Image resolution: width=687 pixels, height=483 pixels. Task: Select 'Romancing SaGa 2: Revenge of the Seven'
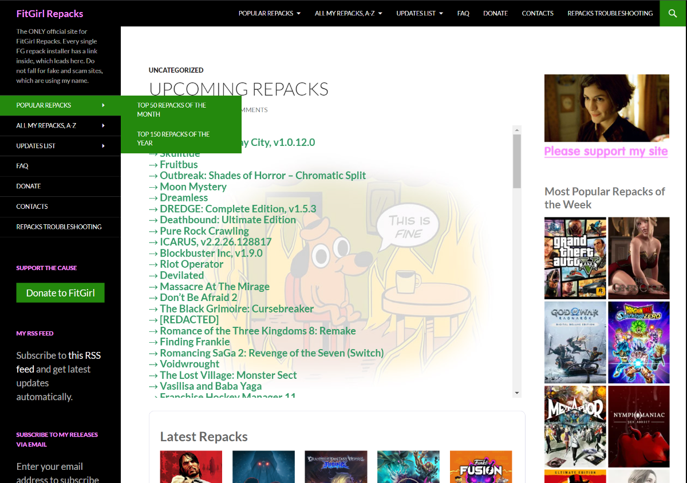point(272,353)
